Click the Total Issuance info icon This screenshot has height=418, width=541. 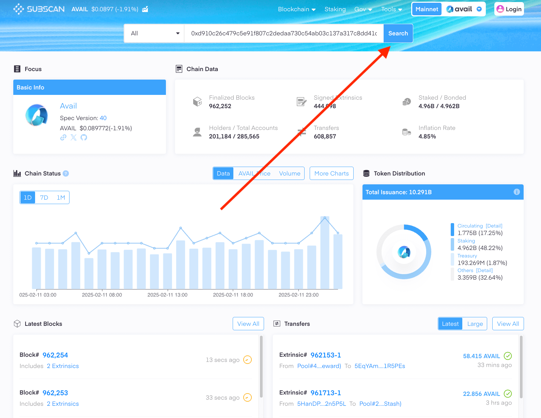tap(516, 192)
